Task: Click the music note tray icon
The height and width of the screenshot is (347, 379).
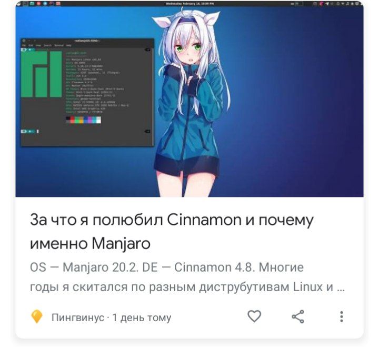Action: [347, 4]
